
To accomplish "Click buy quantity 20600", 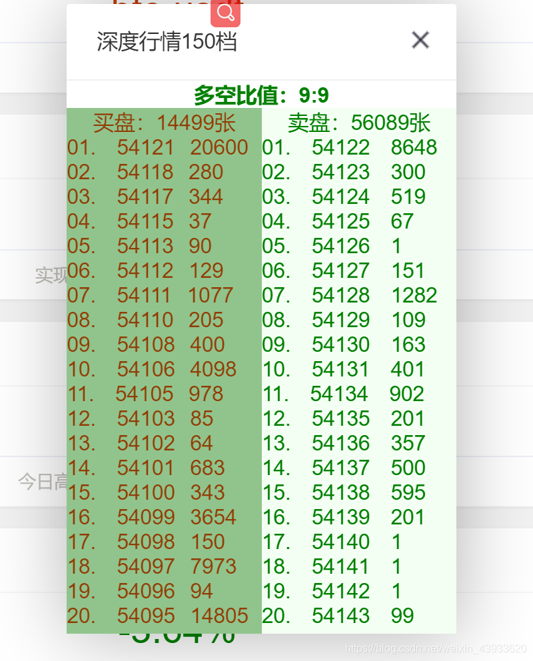I will point(219,147).
